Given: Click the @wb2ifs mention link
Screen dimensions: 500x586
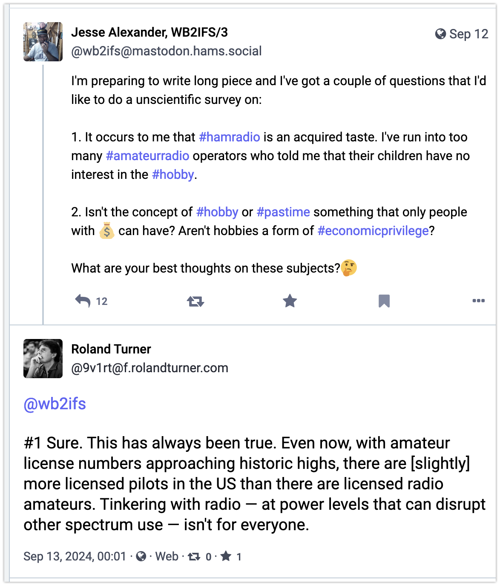Looking at the screenshot, I should point(55,404).
